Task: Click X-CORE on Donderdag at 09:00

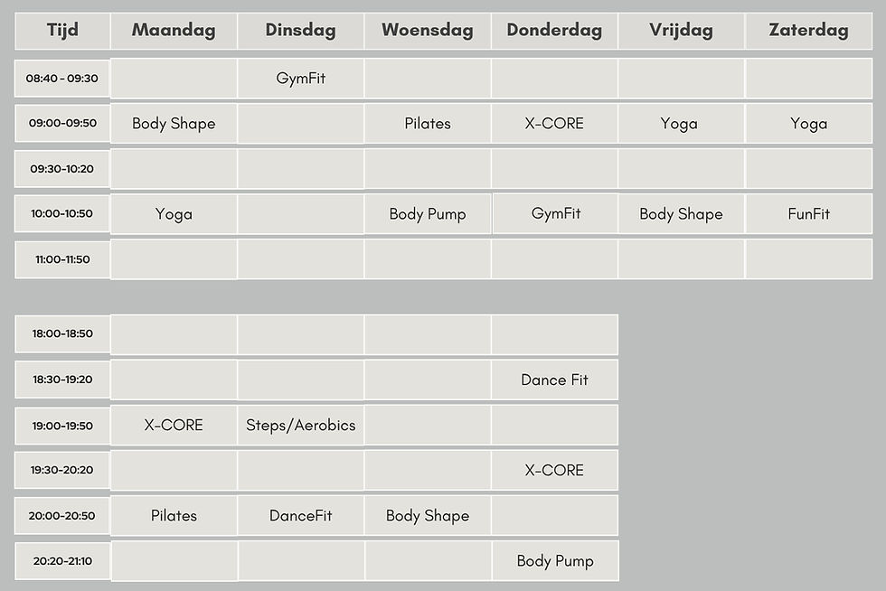Action: (554, 124)
